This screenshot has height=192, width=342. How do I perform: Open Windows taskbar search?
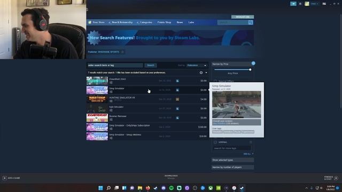[108, 188]
